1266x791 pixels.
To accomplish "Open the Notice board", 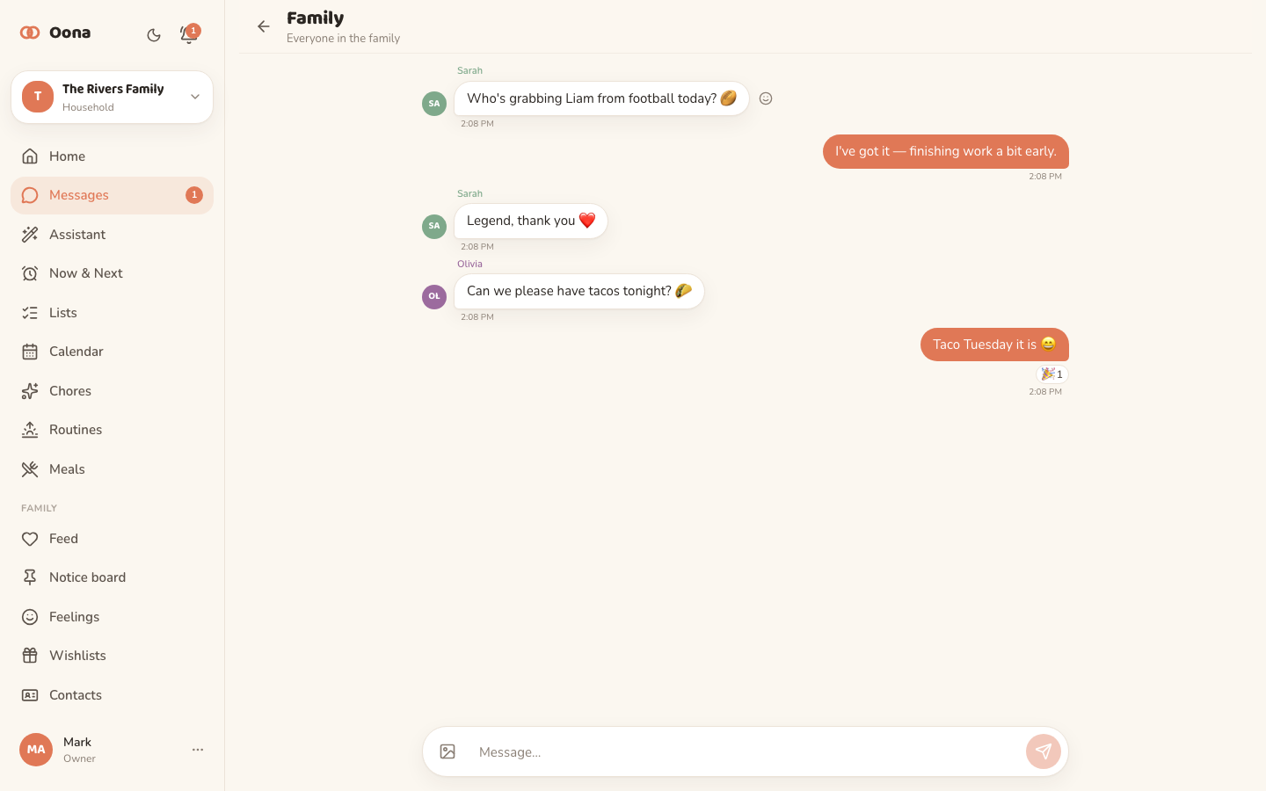I will point(112,577).
